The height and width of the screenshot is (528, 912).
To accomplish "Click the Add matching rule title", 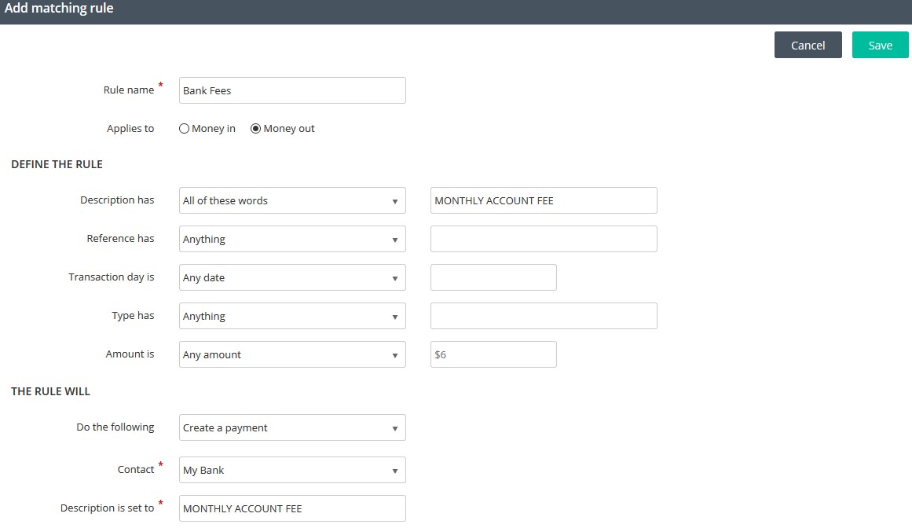I will [x=59, y=8].
